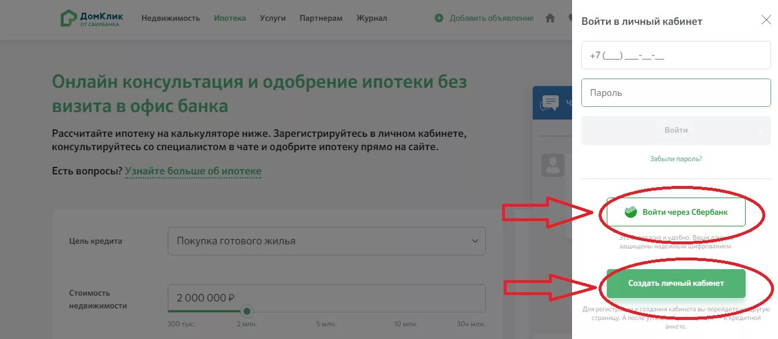The width and height of the screenshot is (778, 339).
Task: Click Стоимость недвижимости amount field
Action: (327, 298)
